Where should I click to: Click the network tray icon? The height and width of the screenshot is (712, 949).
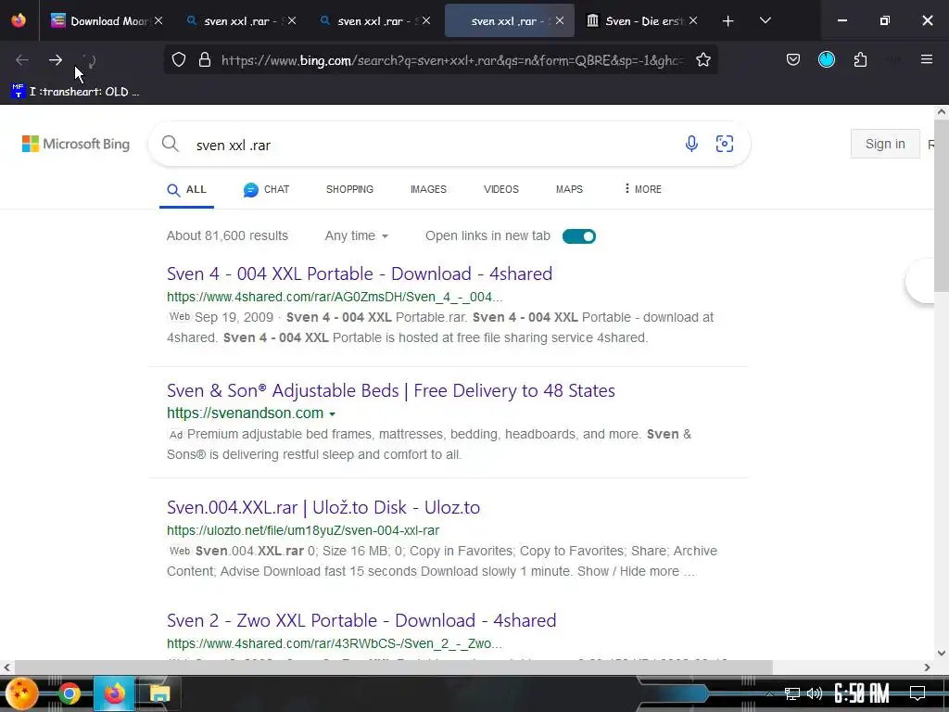[791, 693]
